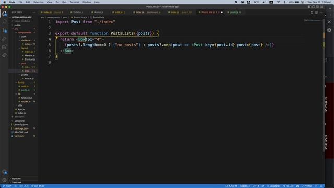334x188 pixels.
Task: Click the Wi-Fi icon in macOS menu bar
Action: [278, 2]
